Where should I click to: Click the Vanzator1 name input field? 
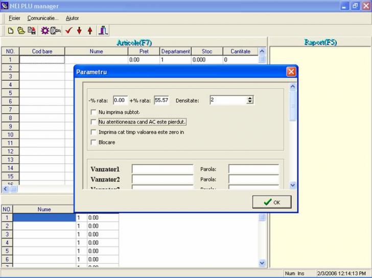162,169
